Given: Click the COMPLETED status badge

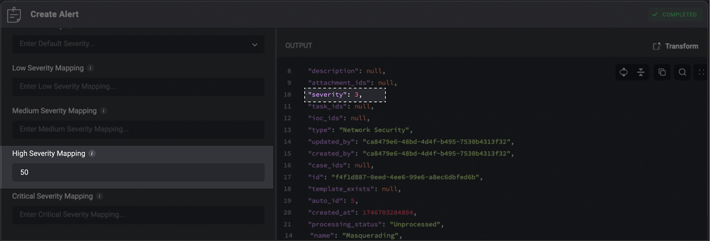Looking at the screenshot, I should 674,15.
